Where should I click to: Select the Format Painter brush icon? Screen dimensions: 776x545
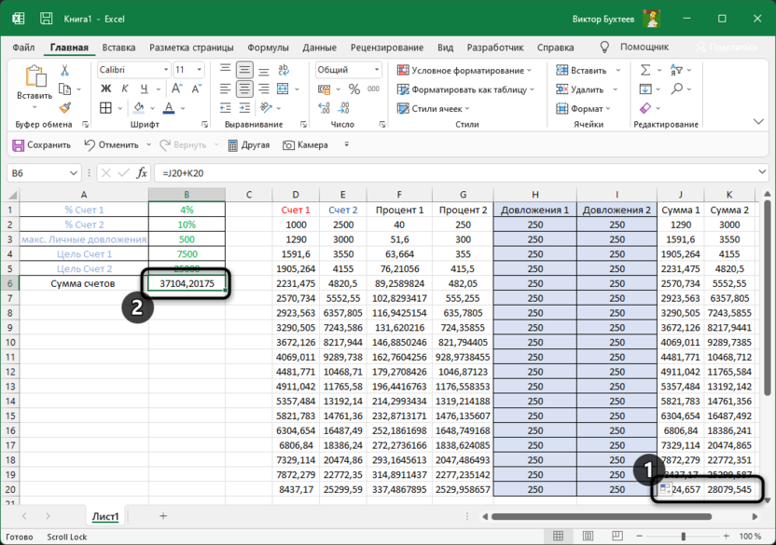click(x=65, y=108)
